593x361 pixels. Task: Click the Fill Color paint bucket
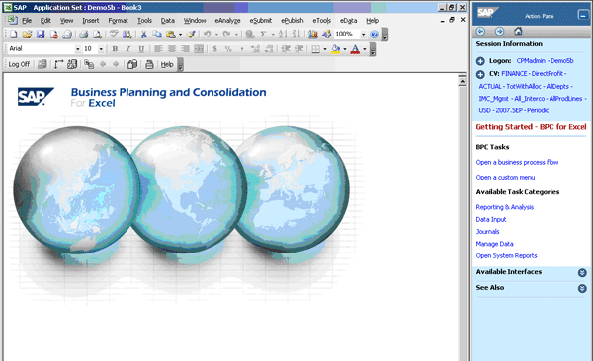[335, 49]
